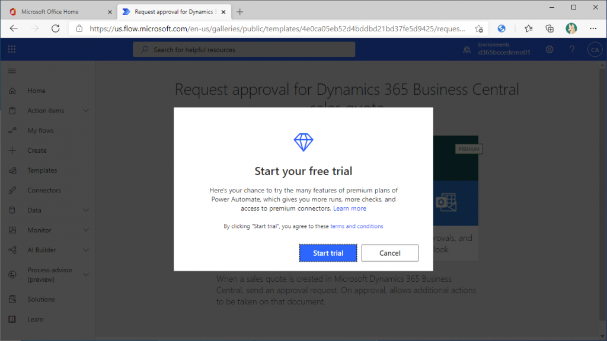Expand the Process advisor (preview) chevron

(86, 275)
